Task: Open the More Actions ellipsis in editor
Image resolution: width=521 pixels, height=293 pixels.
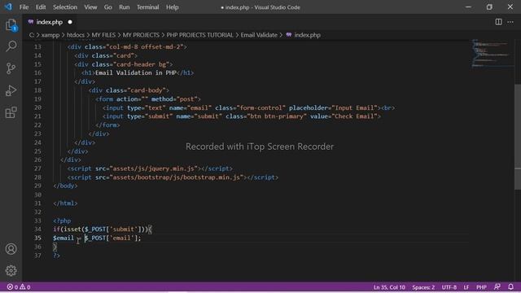Action: 510,22
